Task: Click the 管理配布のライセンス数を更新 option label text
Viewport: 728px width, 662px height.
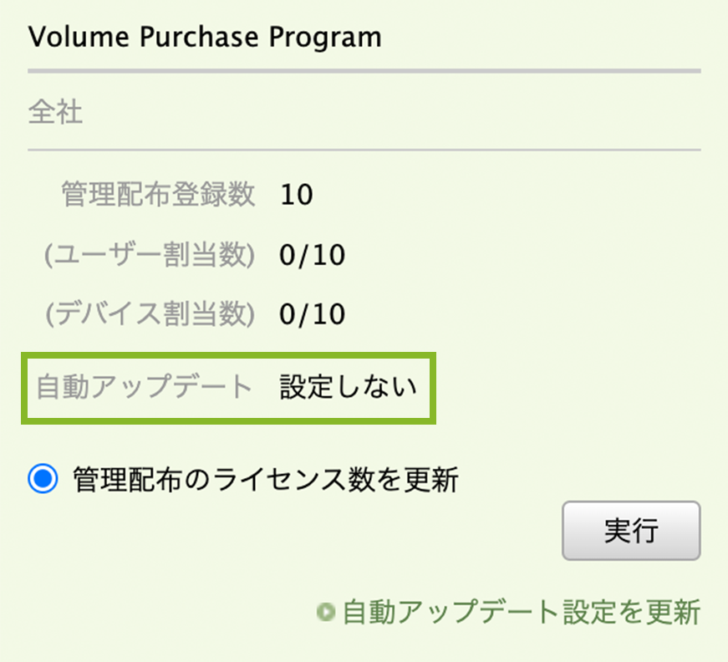Action: click(266, 480)
